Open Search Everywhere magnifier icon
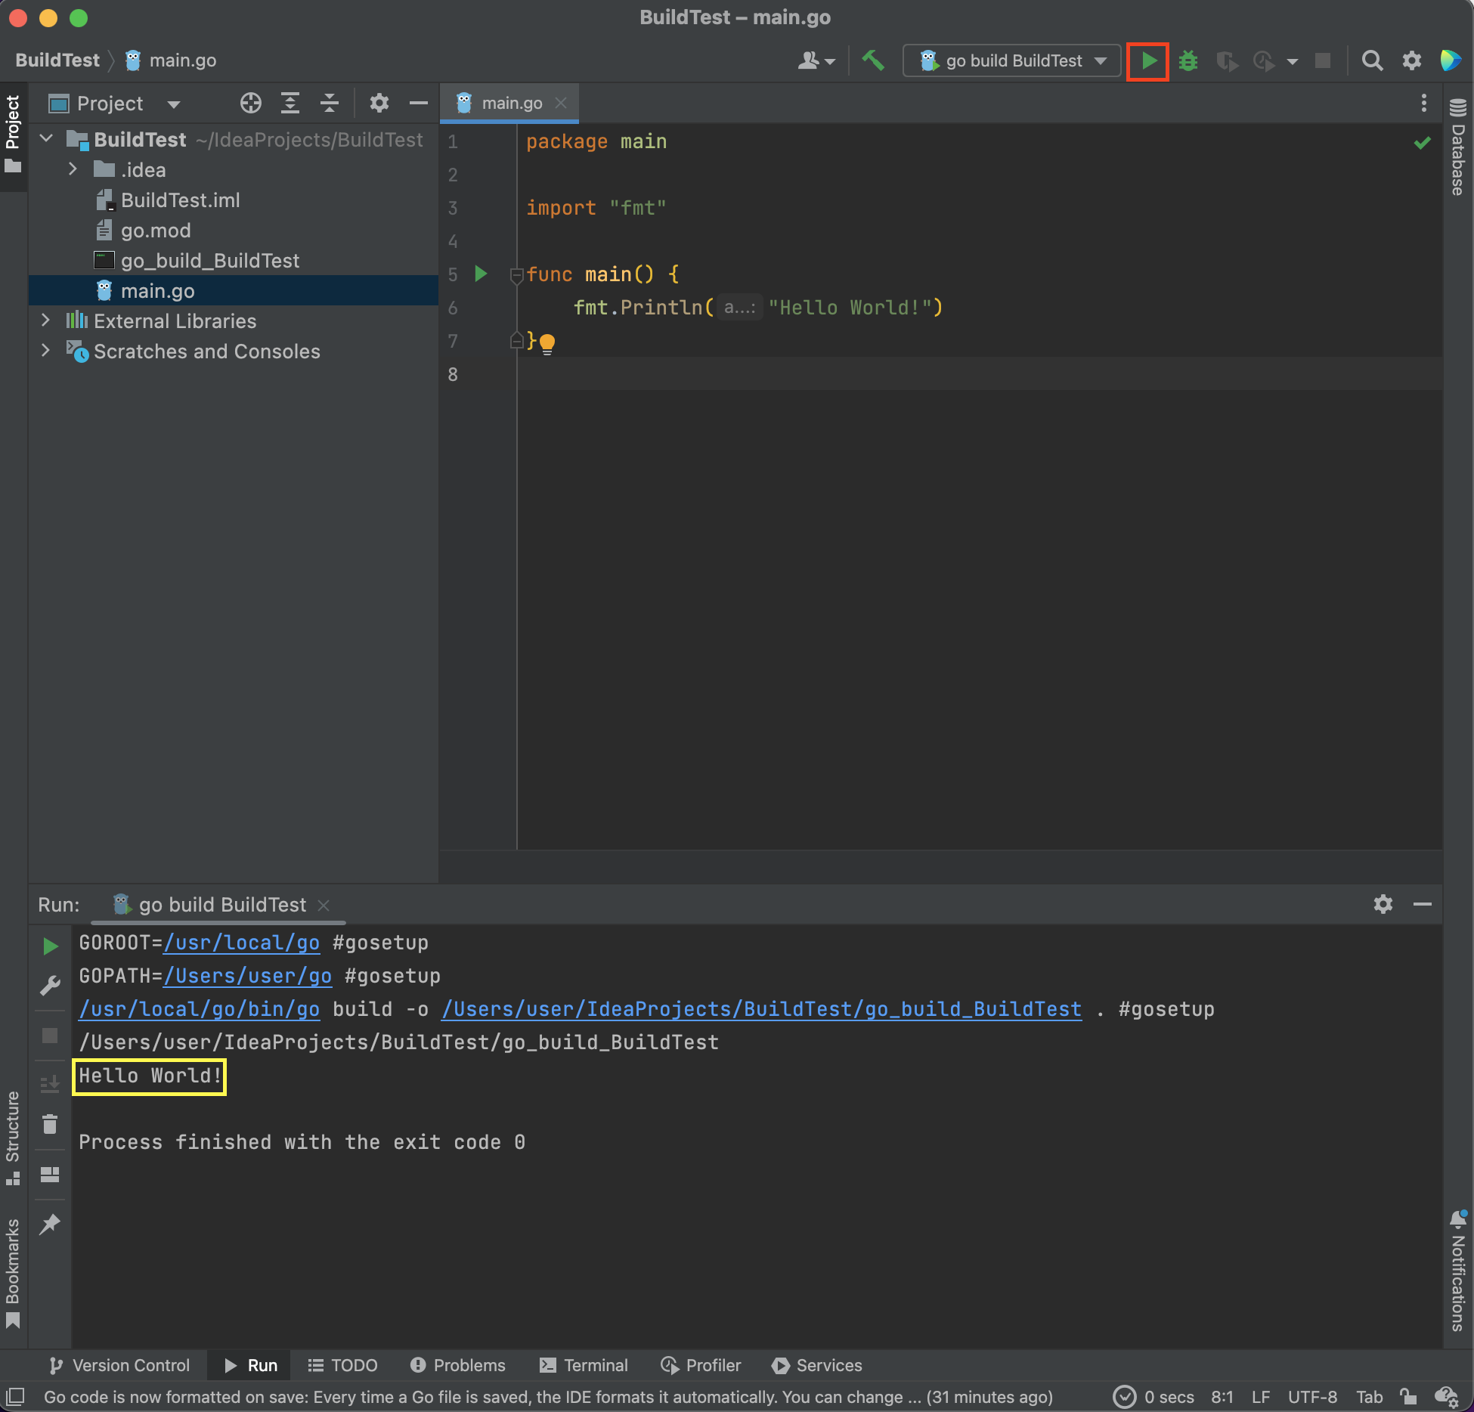Image resolution: width=1474 pixels, height=1412 pixels. (1372, 61)
